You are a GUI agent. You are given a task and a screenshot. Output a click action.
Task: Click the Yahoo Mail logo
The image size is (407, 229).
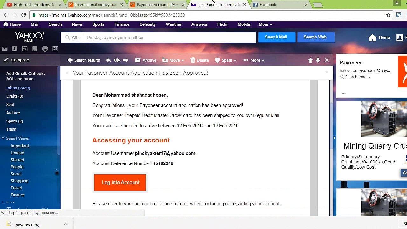tap(29, 37)
